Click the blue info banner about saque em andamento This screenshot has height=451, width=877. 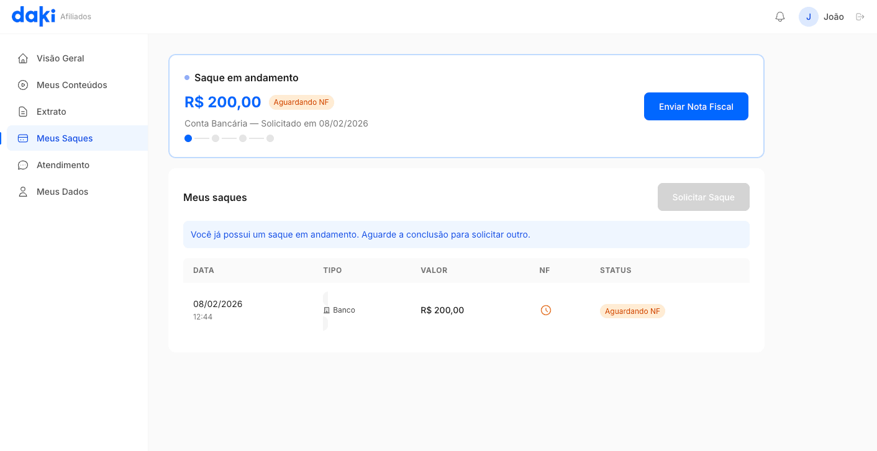(466, 234)
